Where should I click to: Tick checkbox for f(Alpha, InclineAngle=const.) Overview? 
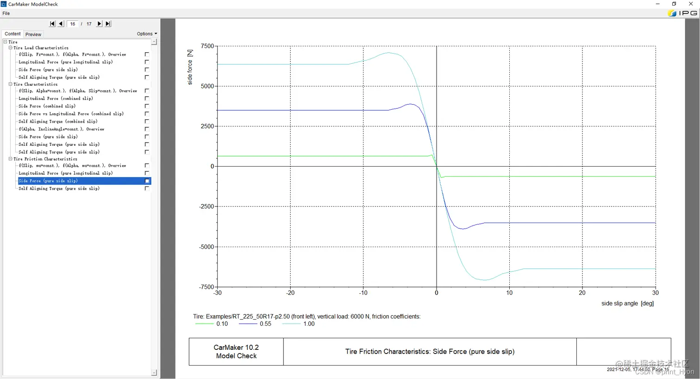(x=147, y=129)
